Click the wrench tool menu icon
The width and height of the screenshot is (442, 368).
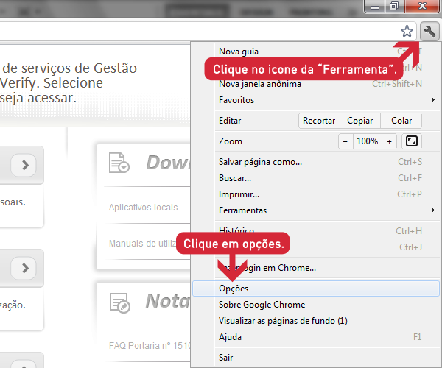coord(429,31)
